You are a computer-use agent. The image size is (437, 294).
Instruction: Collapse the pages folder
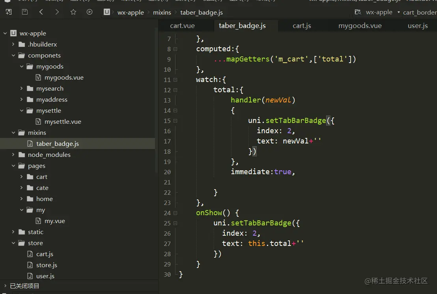pyautogui.click(x=13, y=166)
